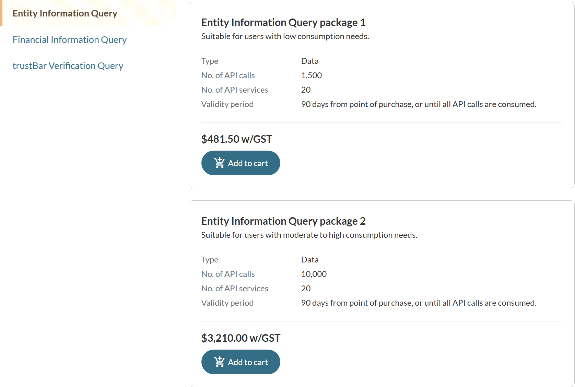Click package 2 Type label

[x=210, y=260]
